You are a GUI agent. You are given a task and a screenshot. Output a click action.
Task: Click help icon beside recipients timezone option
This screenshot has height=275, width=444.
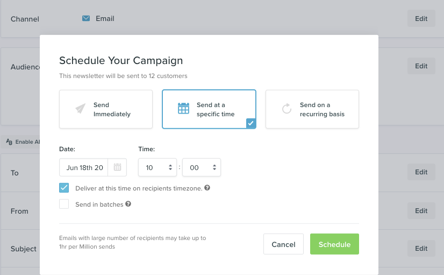[207, 188]
